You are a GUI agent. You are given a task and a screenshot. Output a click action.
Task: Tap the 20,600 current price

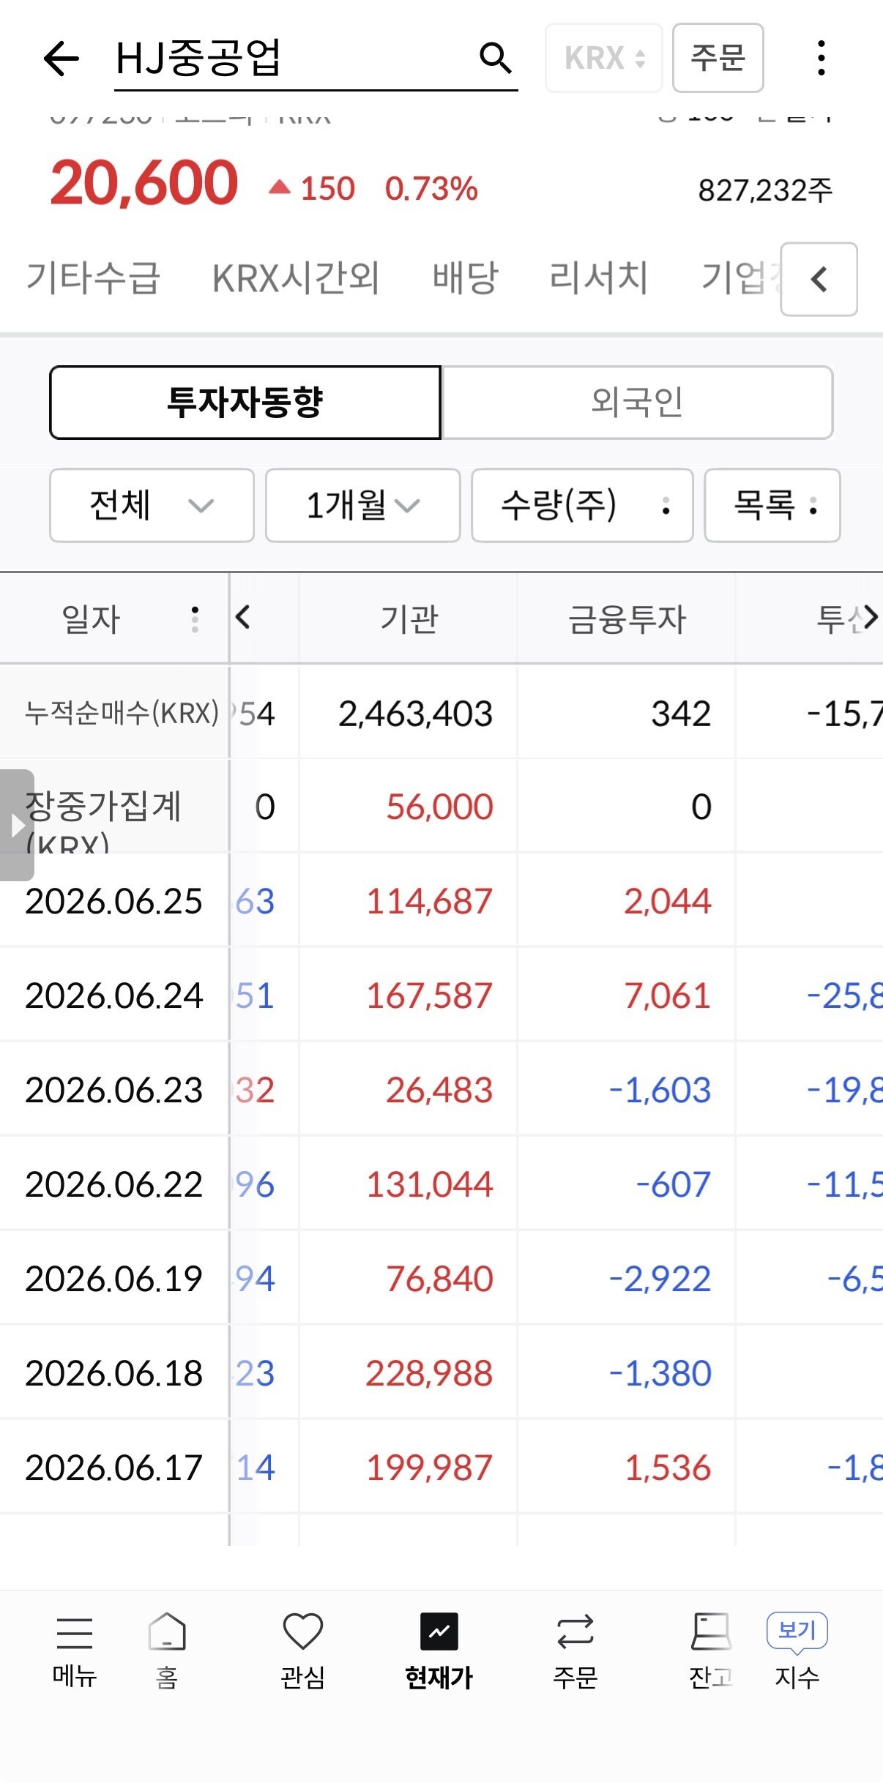[x=144, y=183]
